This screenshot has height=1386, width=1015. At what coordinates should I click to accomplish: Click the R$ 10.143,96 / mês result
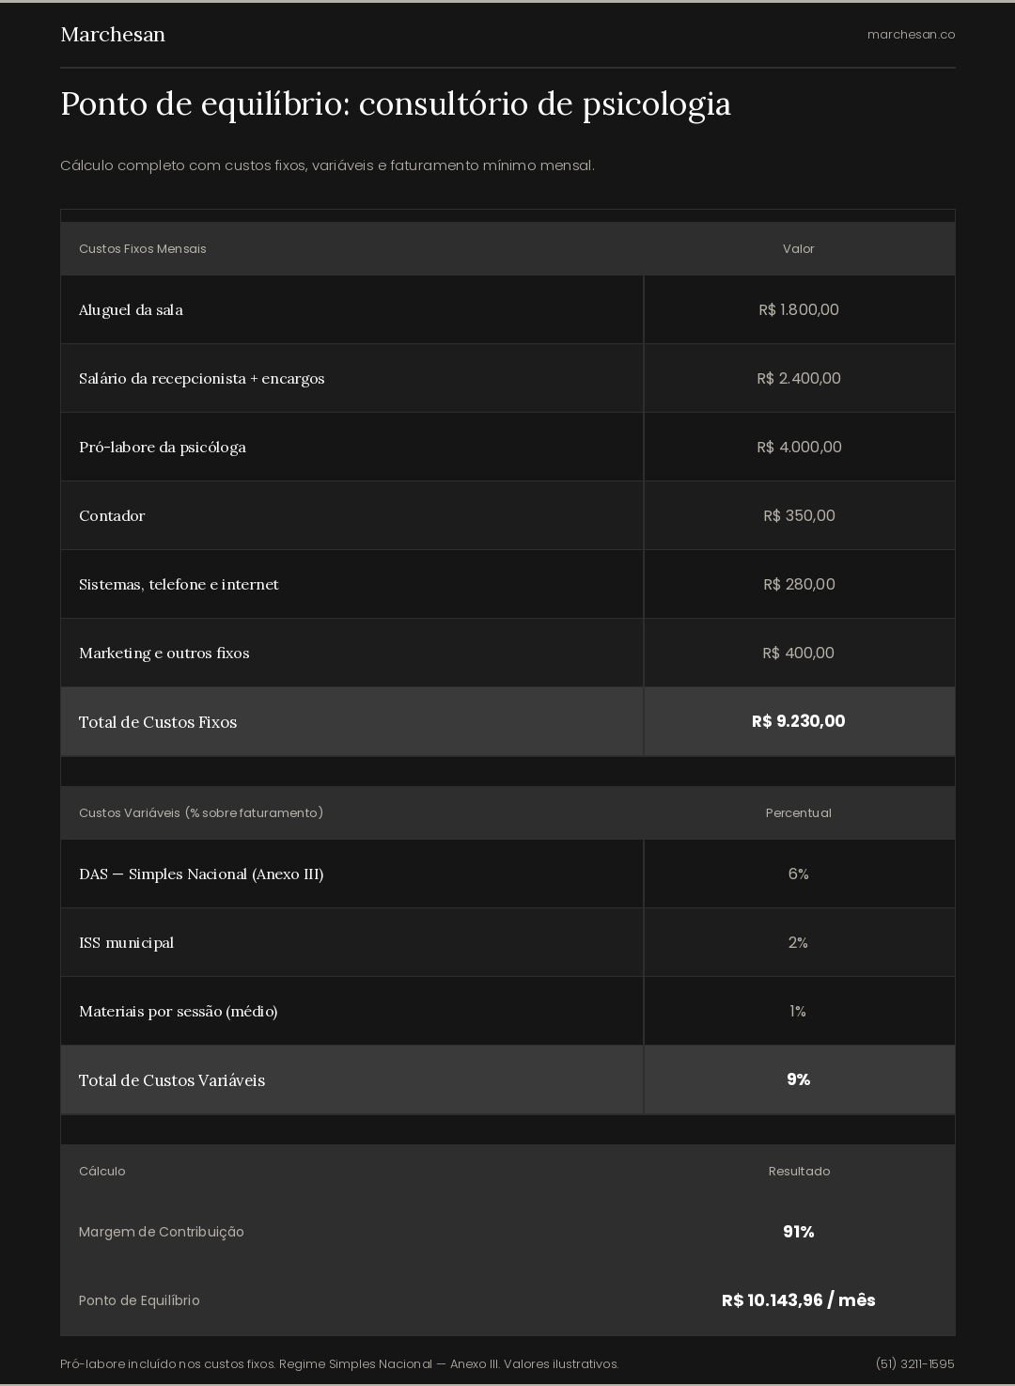click(799, 1300)
